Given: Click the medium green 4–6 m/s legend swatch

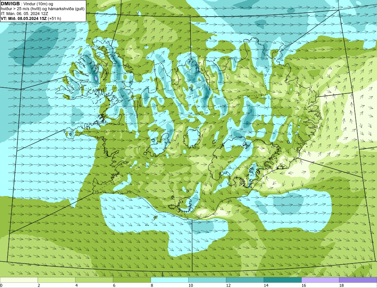Looking at the screenshot, I should tap(94, 280).
